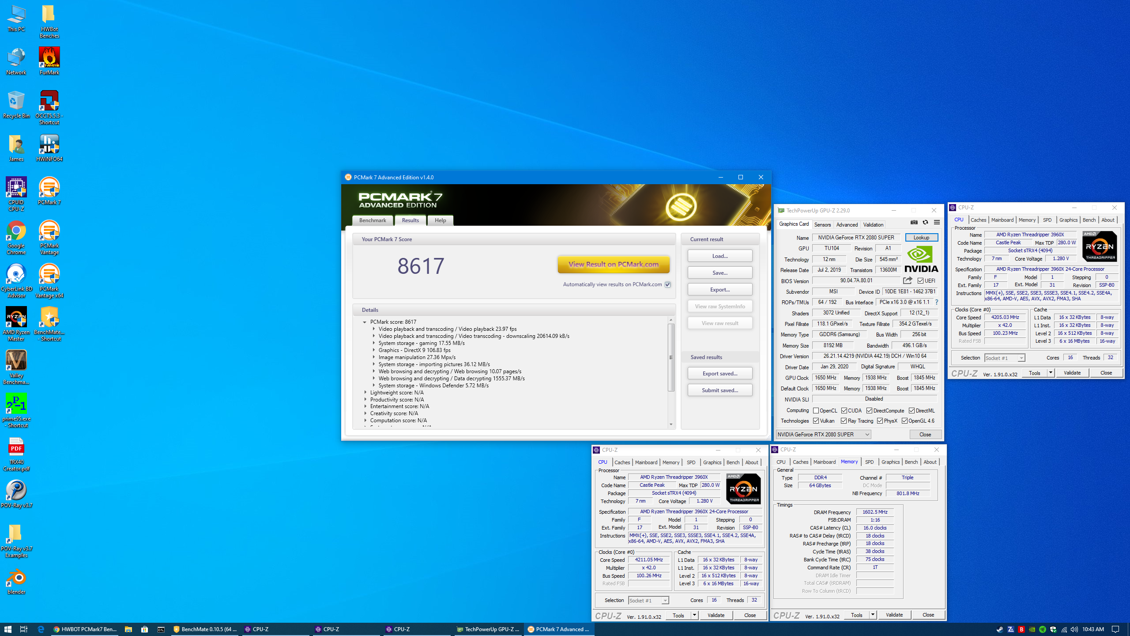The height and width of the screenshot is (636, 1130).
Task: Open Tools dropdown arrow in CPU-Z Memory window
Action: click(873, 614)
